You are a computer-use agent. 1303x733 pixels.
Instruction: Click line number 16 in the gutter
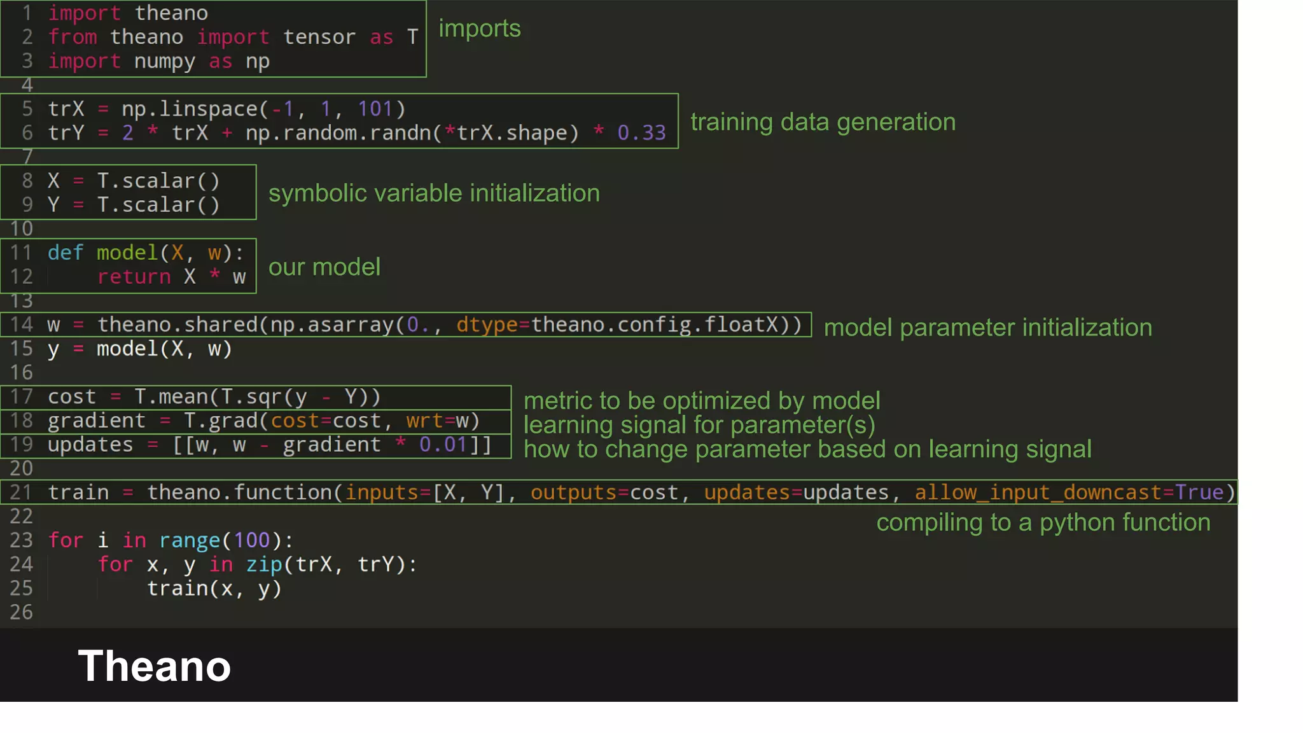click(21, 373)
